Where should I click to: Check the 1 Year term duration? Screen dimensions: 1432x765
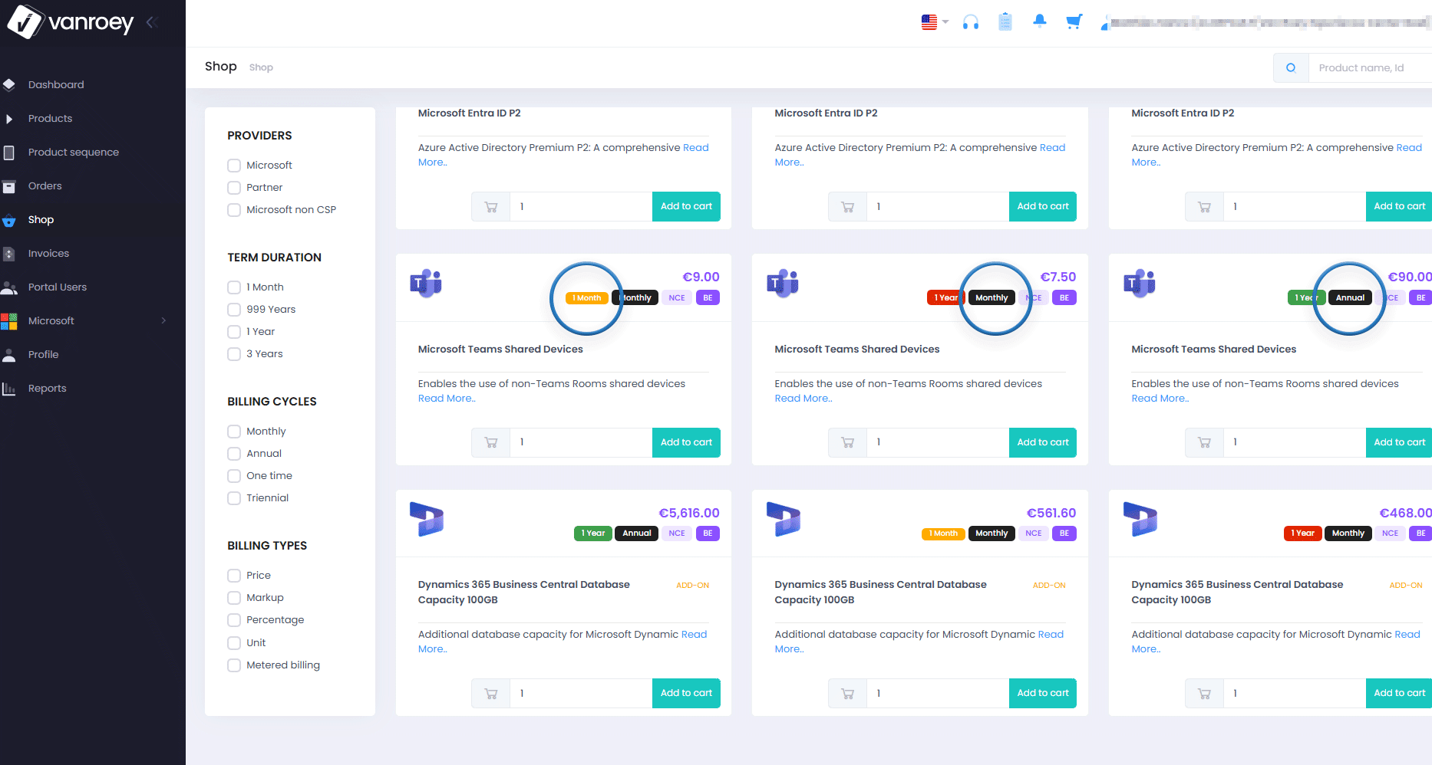pyautogui.click(x=234, y=332)
